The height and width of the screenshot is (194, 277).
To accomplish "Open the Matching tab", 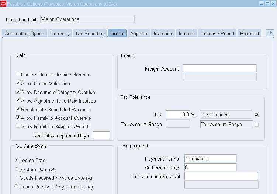I will [x=163, y=33].
